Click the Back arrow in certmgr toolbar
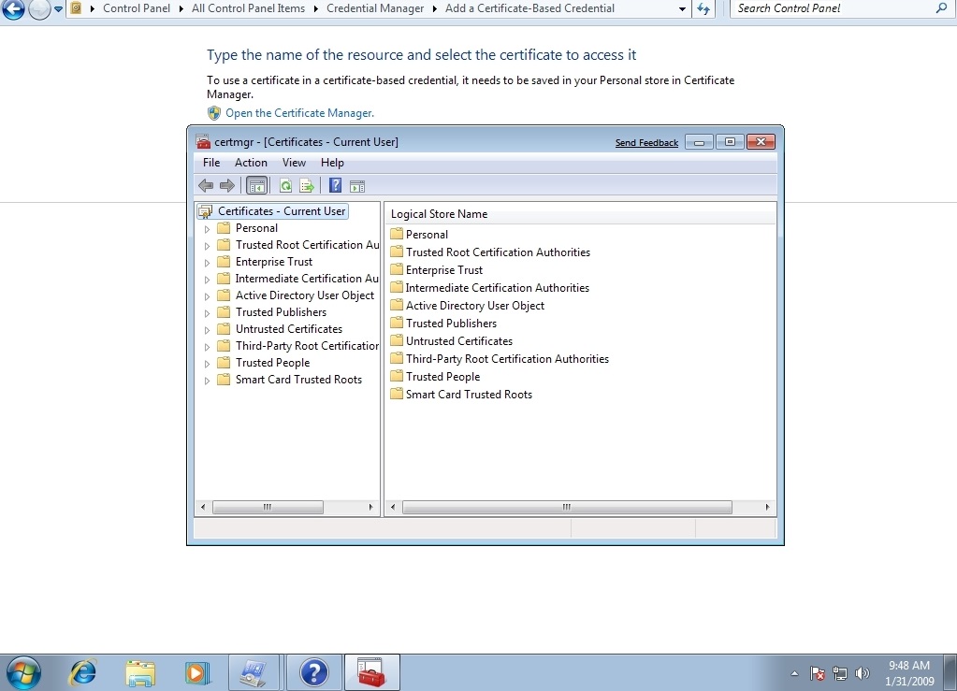Screen dimensions: 957x691 pos(206,185)
